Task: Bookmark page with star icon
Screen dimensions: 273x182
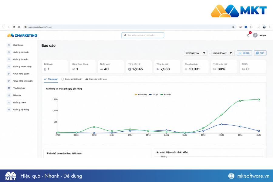Action: click(233, 27)
